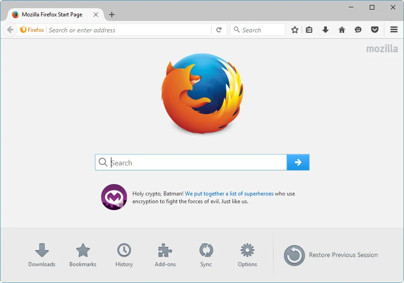Submit search with the blue arrow button

click(298, 162)
